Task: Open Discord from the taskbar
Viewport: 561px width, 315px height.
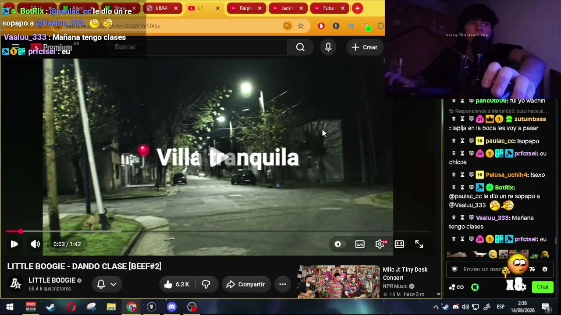Action: [171, 307]
